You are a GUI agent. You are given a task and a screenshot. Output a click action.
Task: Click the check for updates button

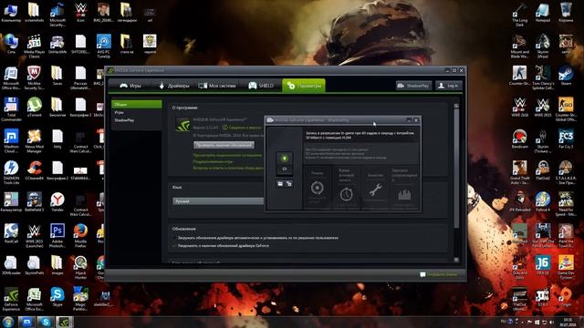(224, 145)
